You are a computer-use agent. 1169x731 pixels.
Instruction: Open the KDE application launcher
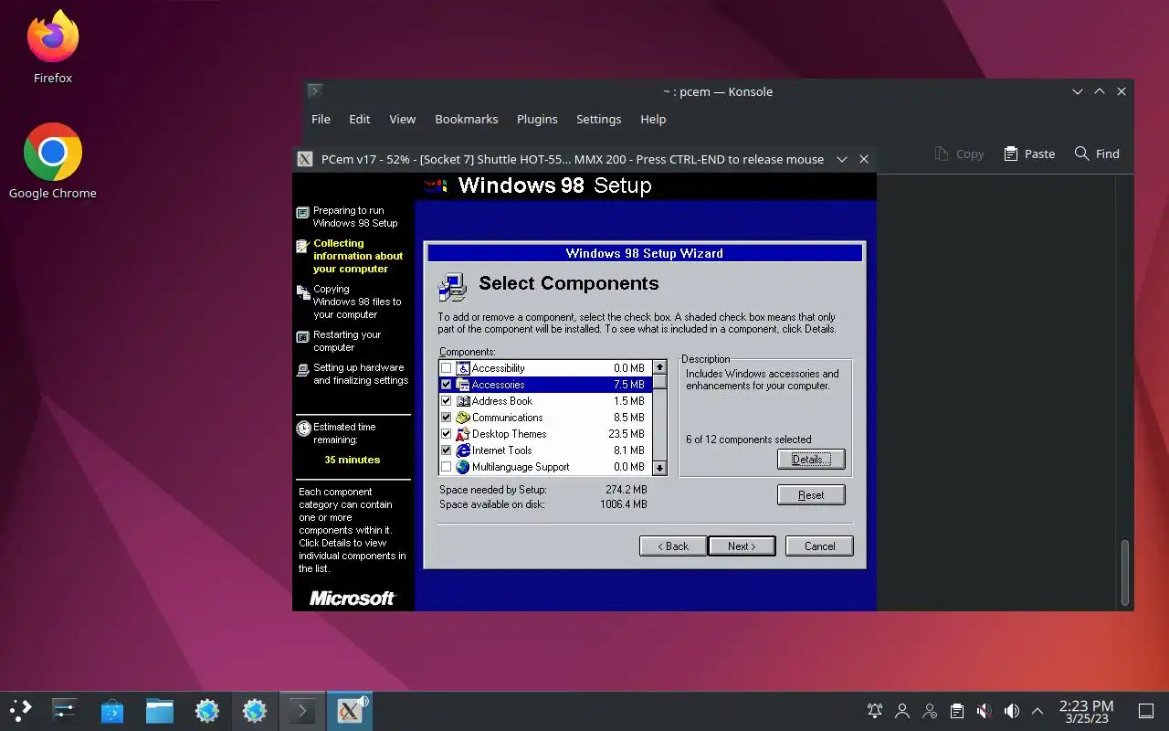click(x=20, y=710)
